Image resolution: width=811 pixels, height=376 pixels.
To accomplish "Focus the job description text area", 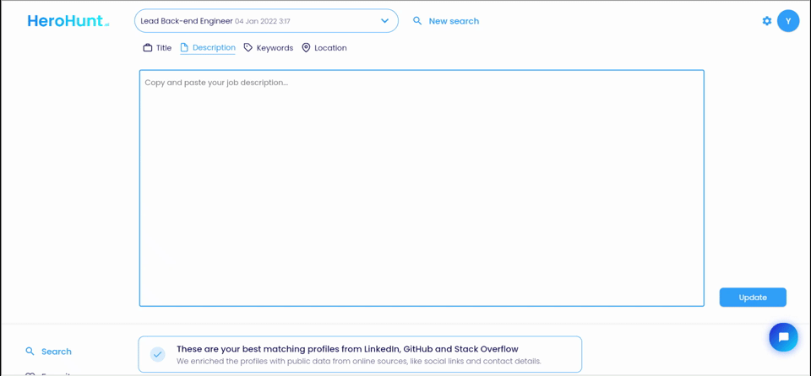I will (x=422, y=188).
